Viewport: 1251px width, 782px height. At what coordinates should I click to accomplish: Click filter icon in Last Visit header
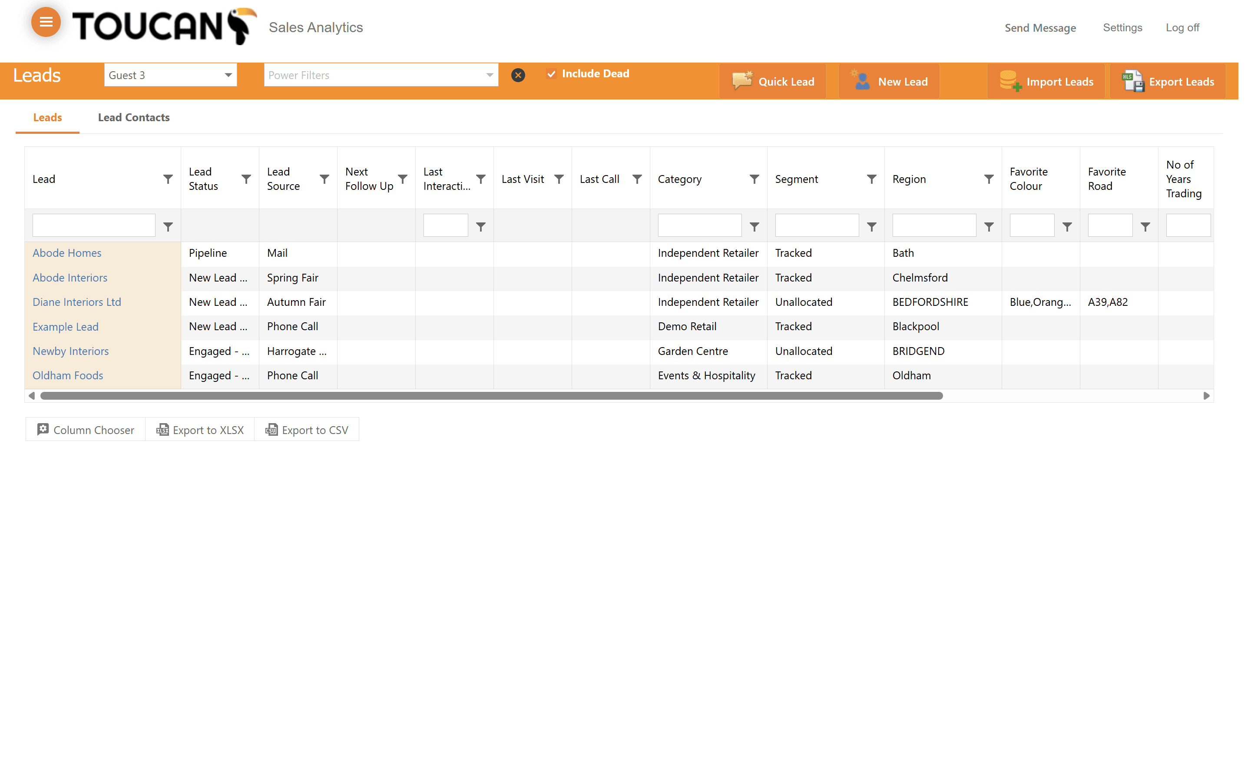559,179
